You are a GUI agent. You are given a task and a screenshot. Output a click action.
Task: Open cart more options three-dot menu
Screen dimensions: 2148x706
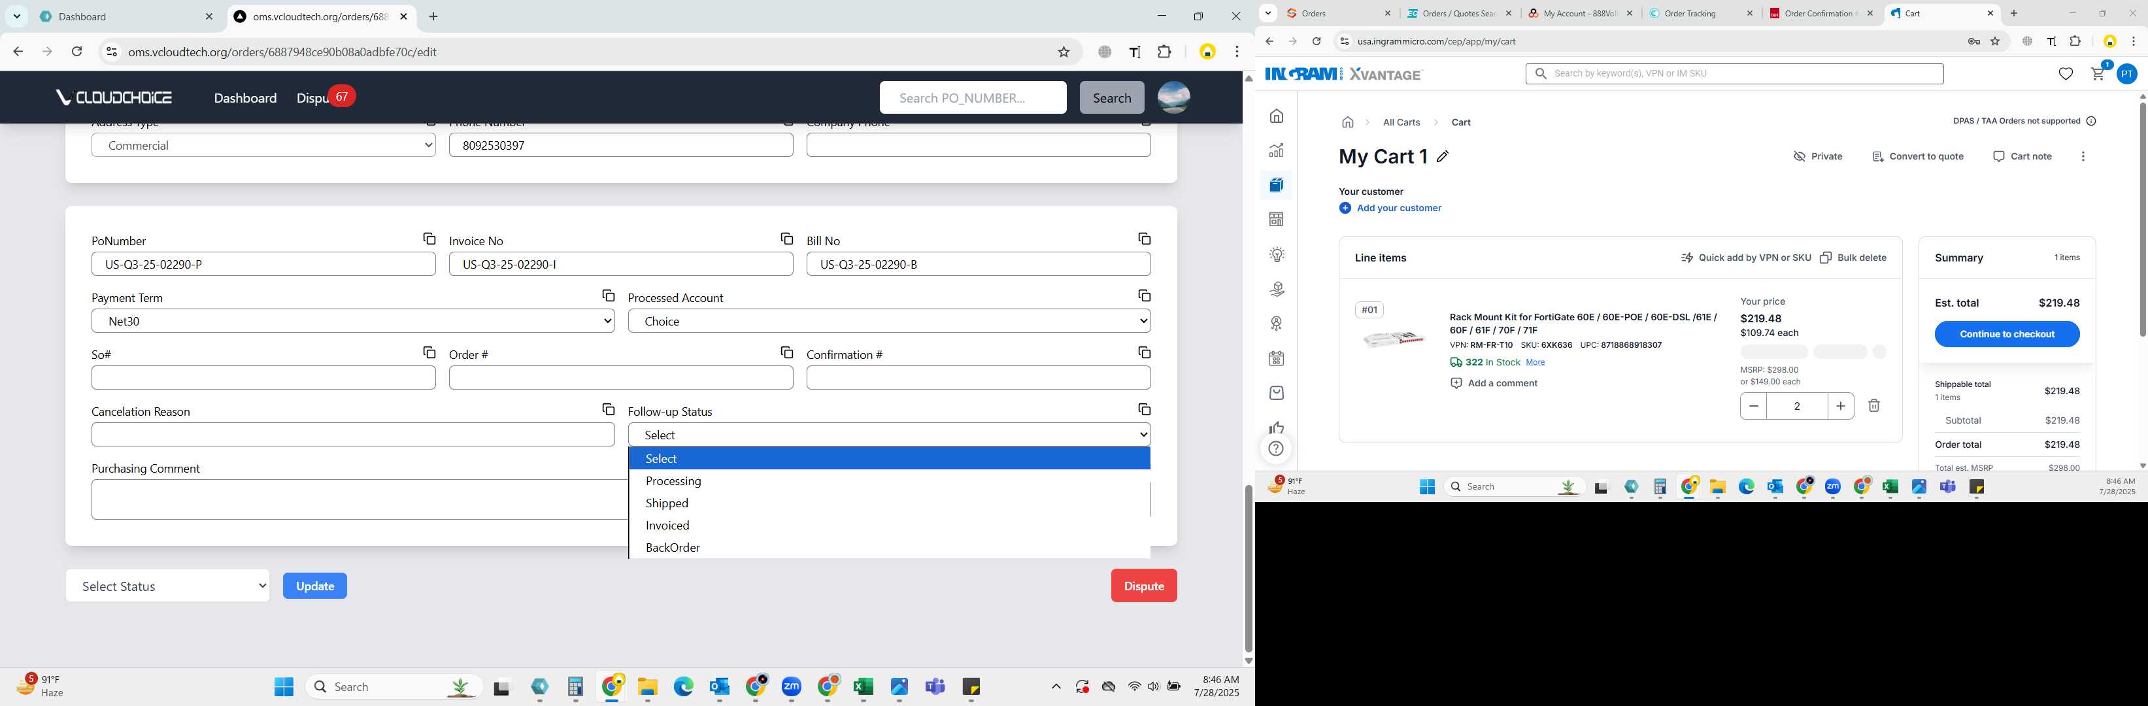(x=2083, y=157)
